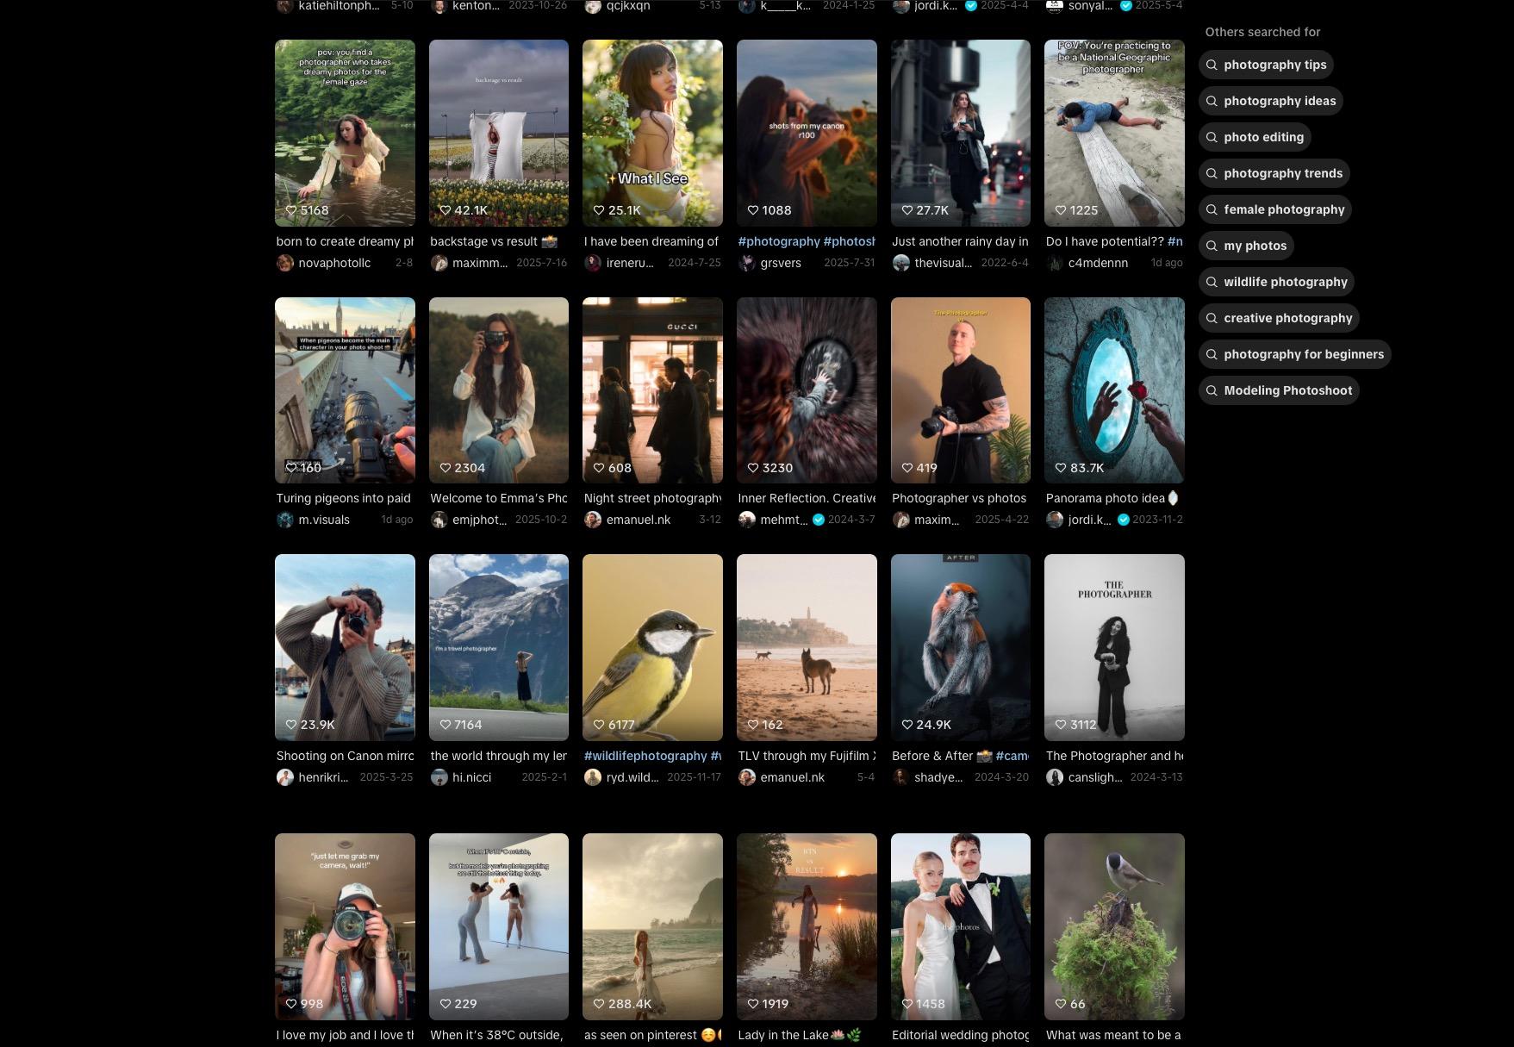Click heart icon on 24.9K monkey video
Image resolution: width=1514 pixels, height=1047 pixels.
[907, 725]
